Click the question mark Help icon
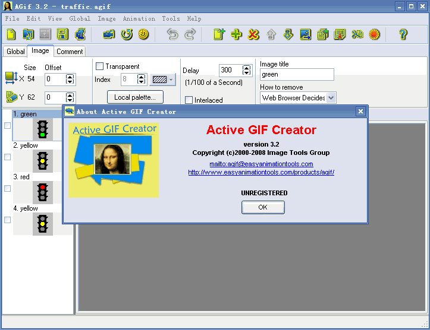This screenshot has width=430, height=330. click(x=403, y=34)
